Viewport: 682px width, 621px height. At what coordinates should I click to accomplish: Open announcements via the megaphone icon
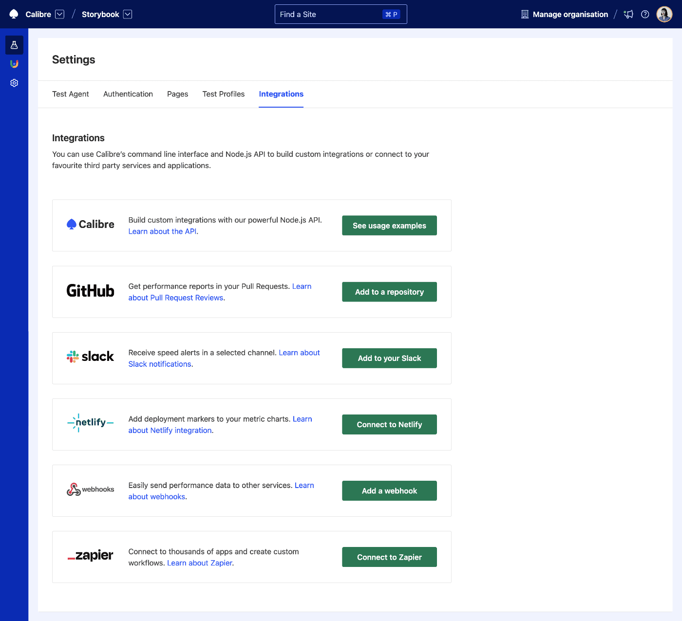coord(628,15)
